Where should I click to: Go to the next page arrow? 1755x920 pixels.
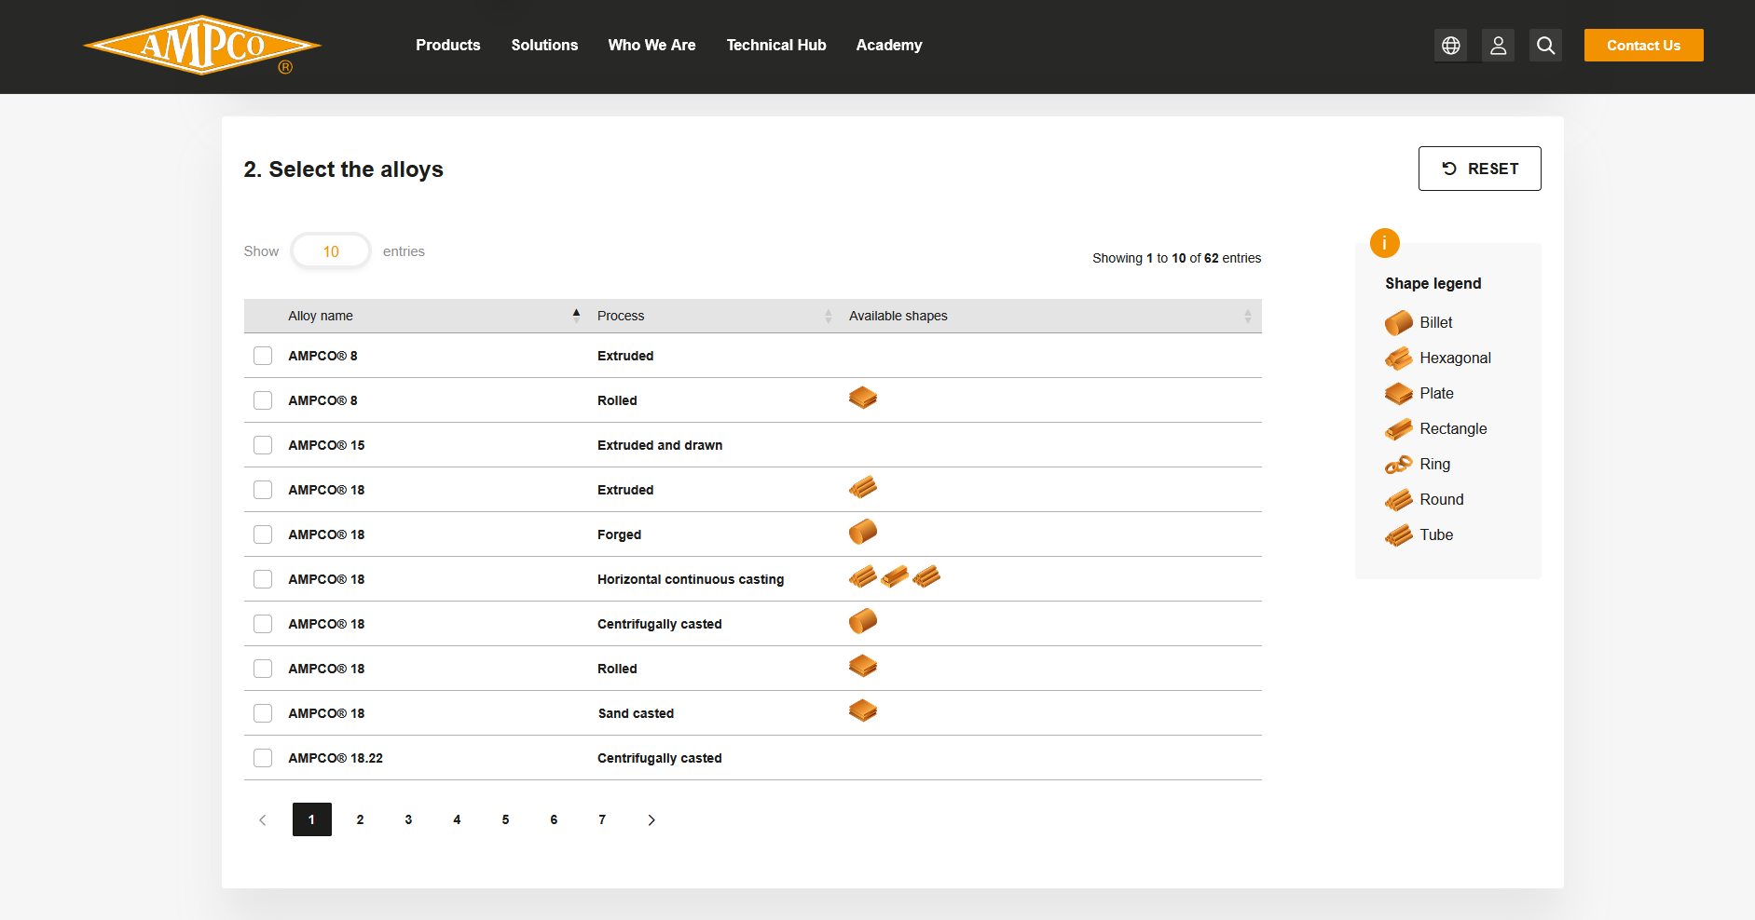(651, 819)
